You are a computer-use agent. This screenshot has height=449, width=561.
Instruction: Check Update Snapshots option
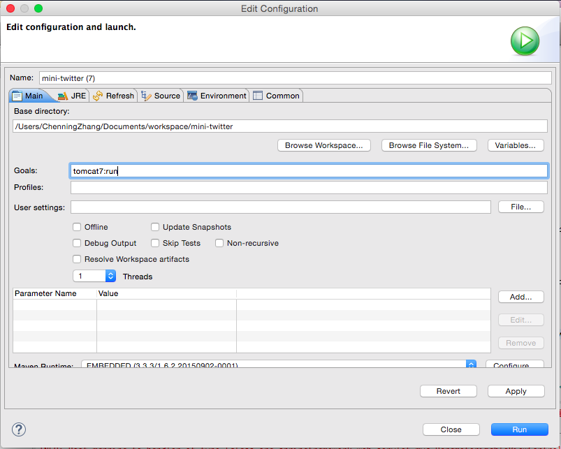(x=155, y=227)
